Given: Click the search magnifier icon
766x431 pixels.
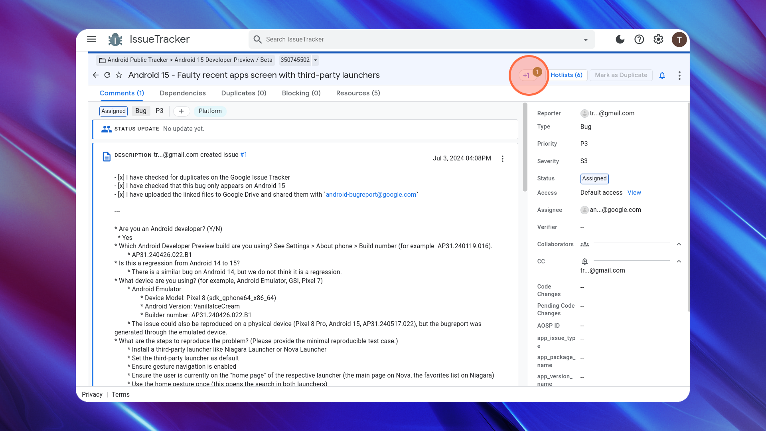Looking at the screenshot, I should point(258,40).
